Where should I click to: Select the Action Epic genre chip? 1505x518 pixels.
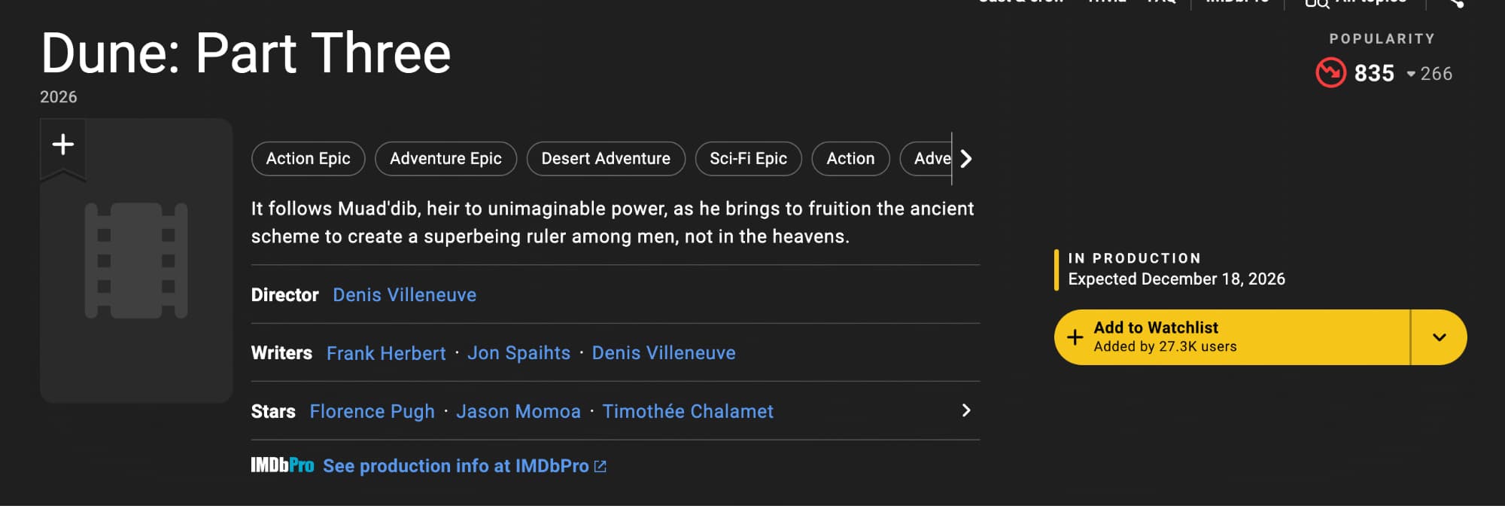[308, 159]
